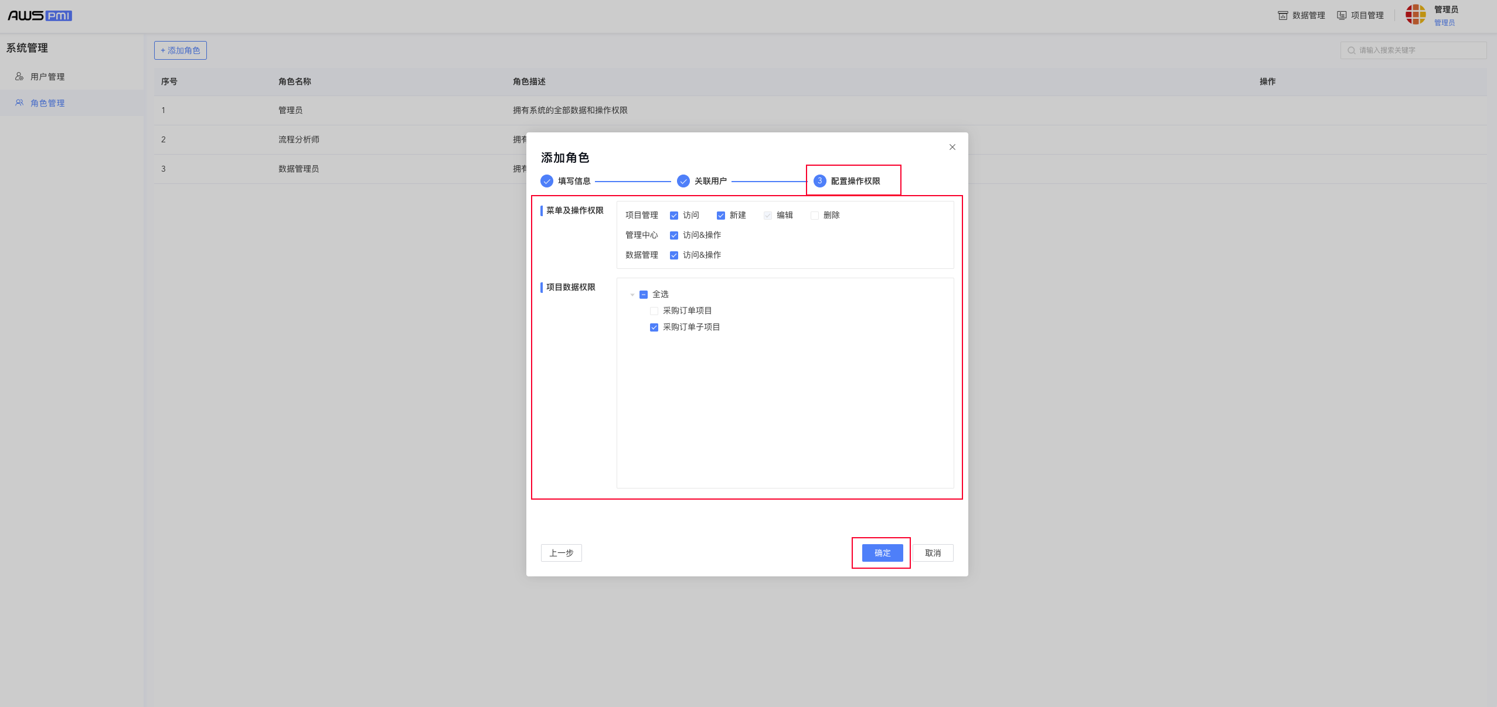Click the step 3 配置操作权限 indicator
Screen dimensions: 1497x707
coord(820,181)
